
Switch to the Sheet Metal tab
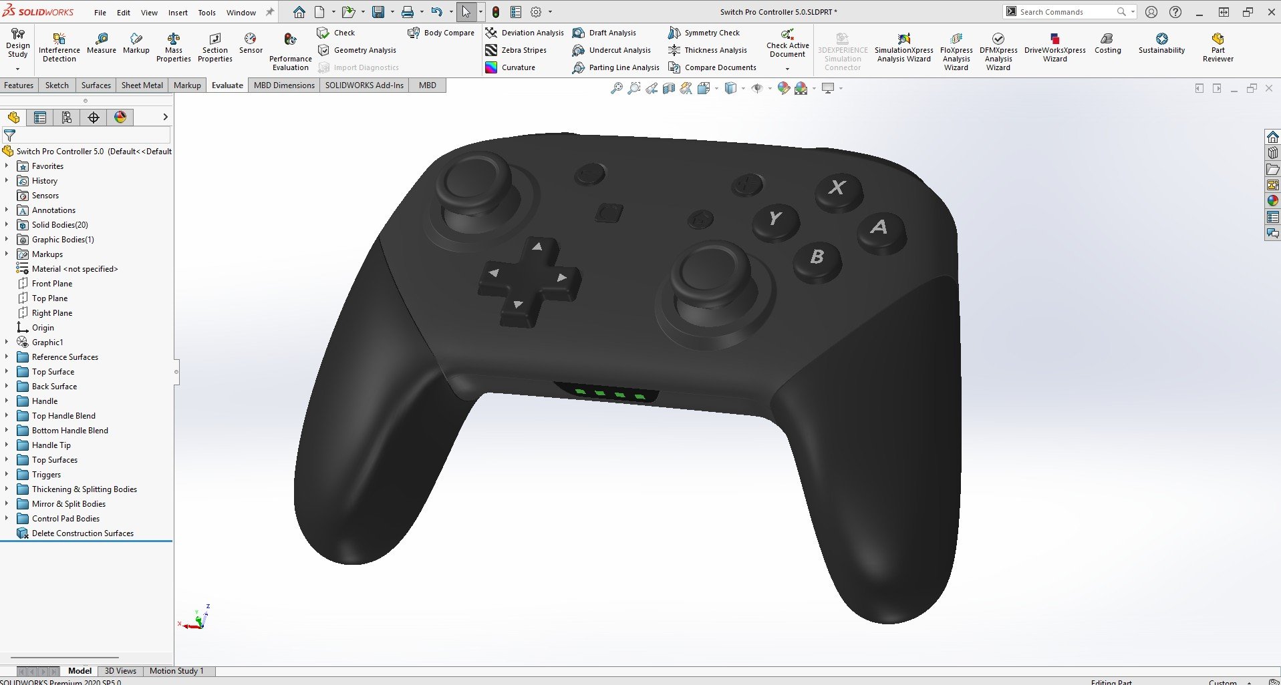pyautogui.click(x=142, y=85)
